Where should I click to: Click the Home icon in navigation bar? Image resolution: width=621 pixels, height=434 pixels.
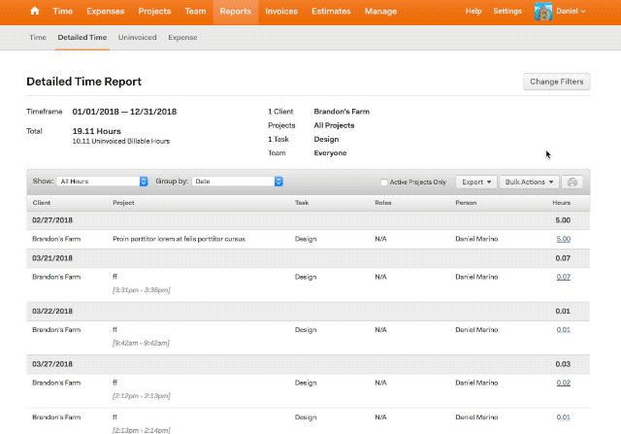coord(36,11)
